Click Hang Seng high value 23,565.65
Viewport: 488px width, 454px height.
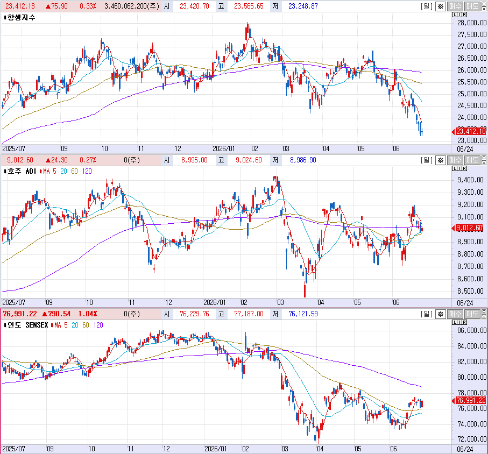point(249,6)
